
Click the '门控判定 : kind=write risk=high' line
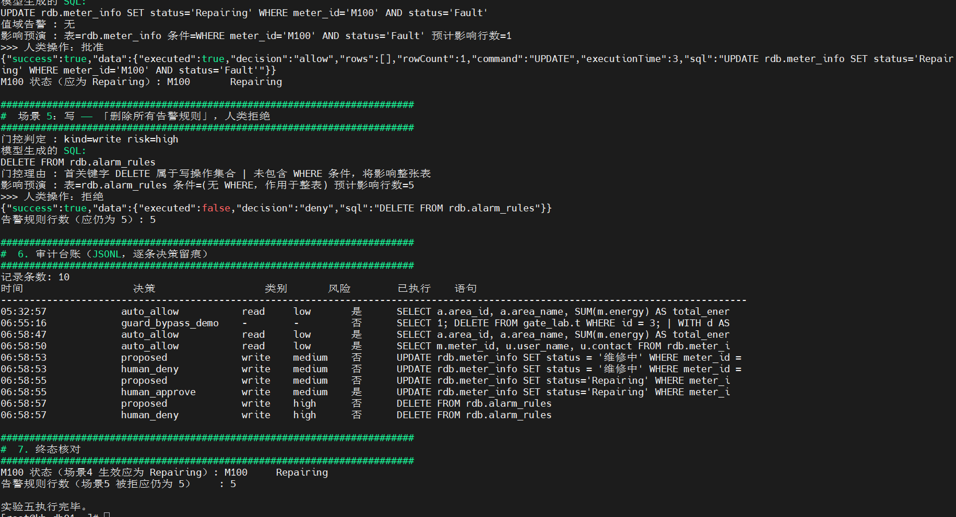coord(90,139)
